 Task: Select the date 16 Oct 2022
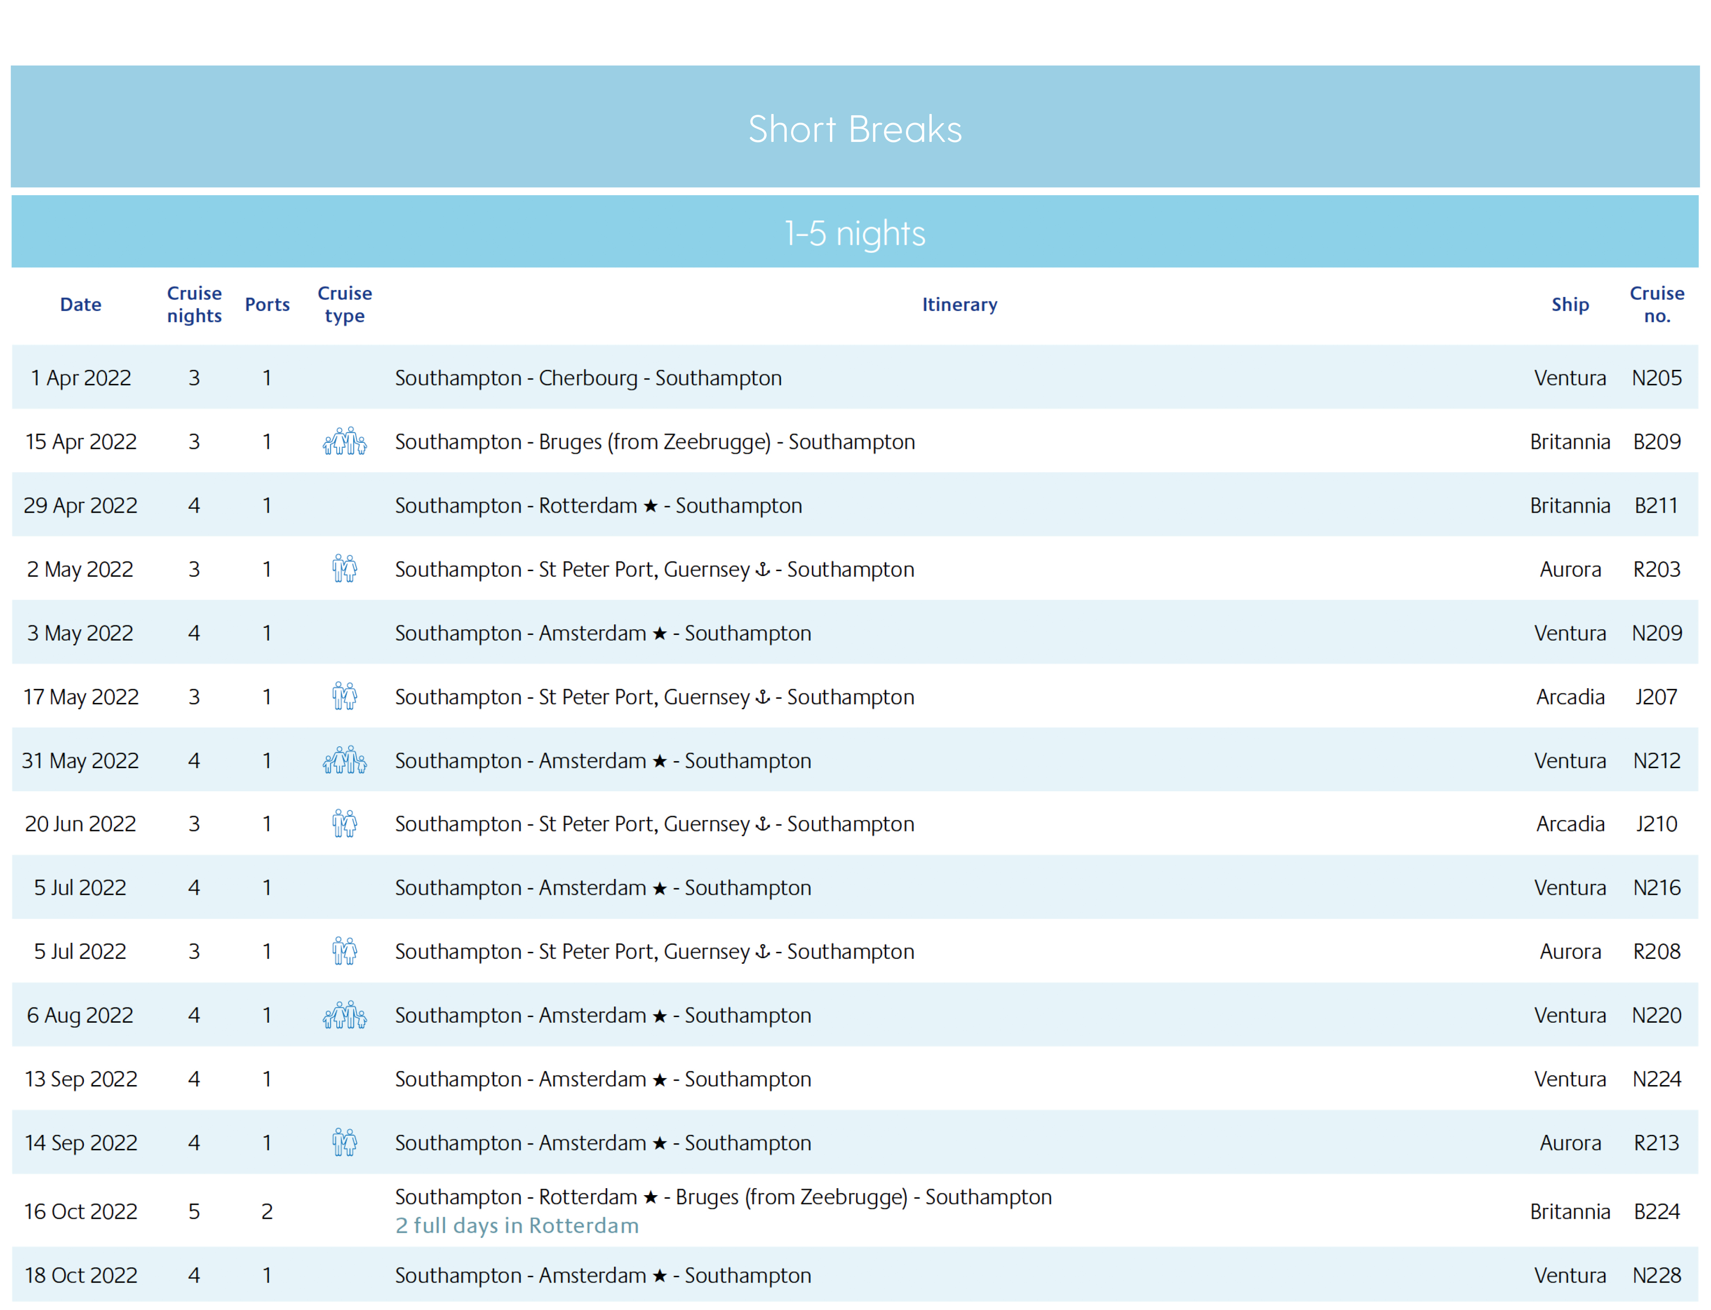pos(80,1212)
